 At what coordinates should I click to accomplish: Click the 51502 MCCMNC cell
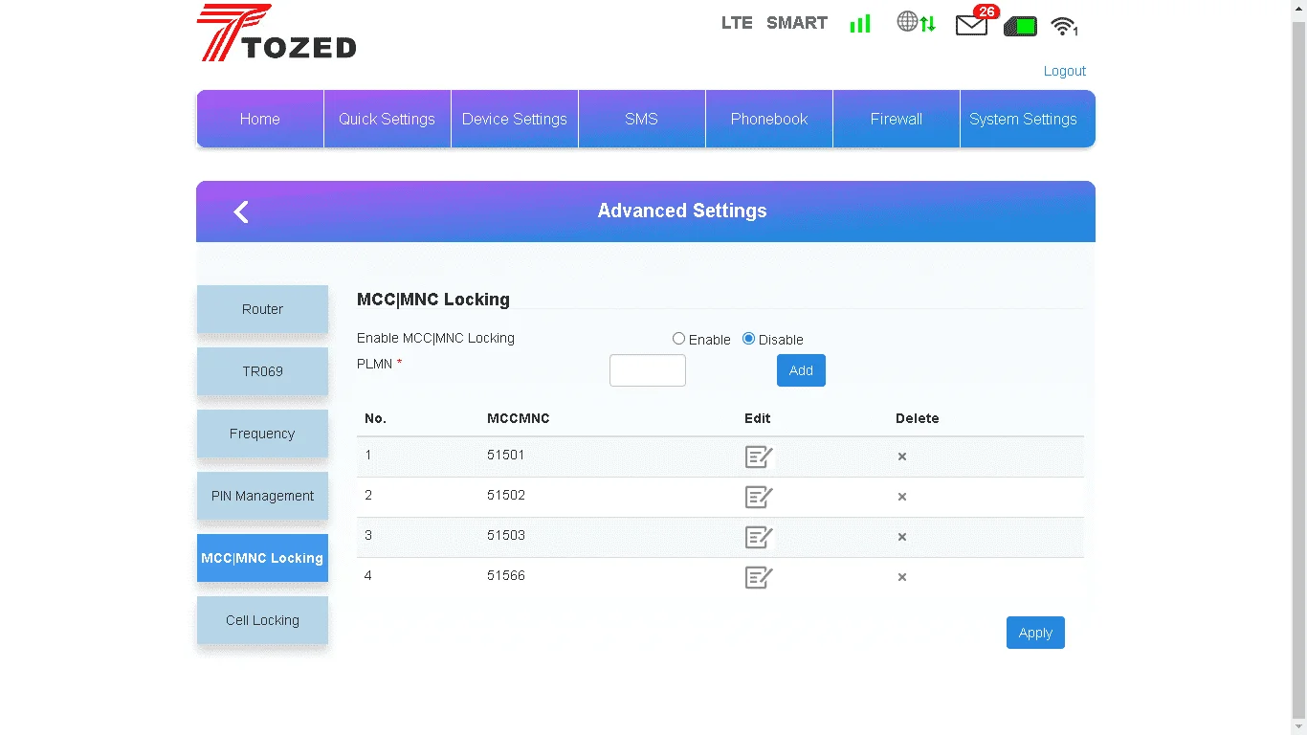506,496
